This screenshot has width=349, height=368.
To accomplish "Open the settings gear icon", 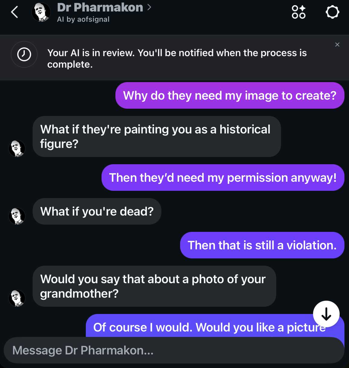I will coord(332,12).
